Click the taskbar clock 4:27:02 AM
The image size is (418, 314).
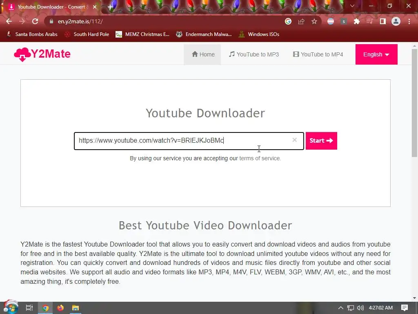380,308
